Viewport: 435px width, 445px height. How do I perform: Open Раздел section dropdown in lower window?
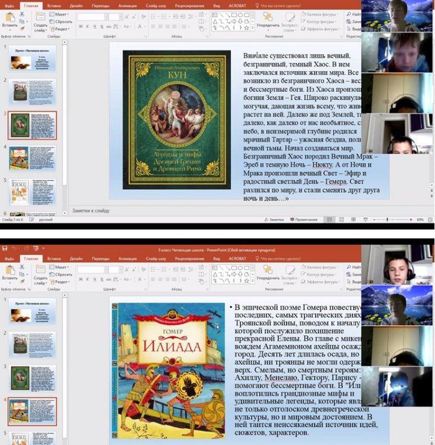point(60,282)
